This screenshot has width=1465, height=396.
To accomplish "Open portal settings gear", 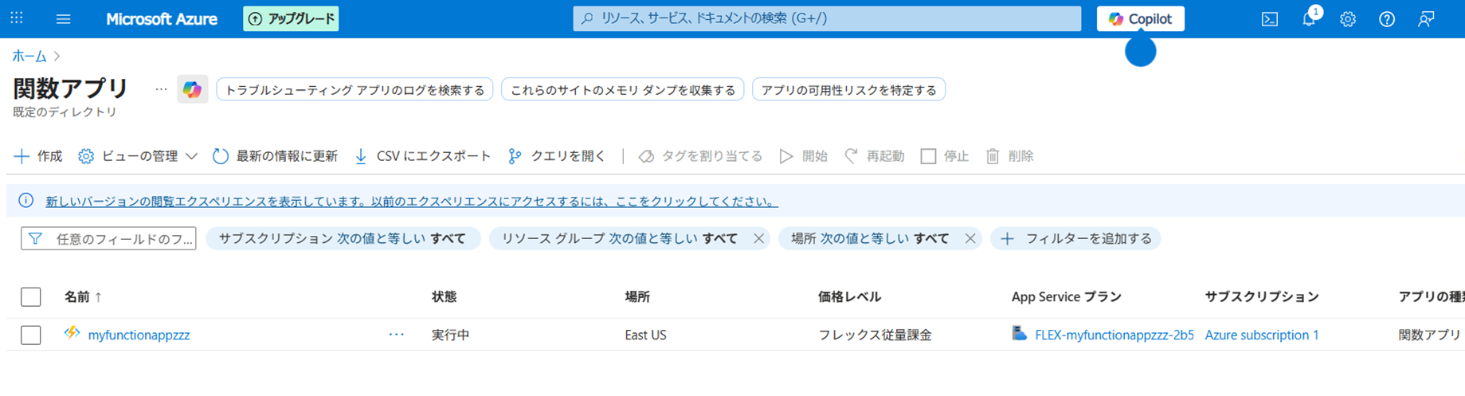I will (x=1348, y=19).
